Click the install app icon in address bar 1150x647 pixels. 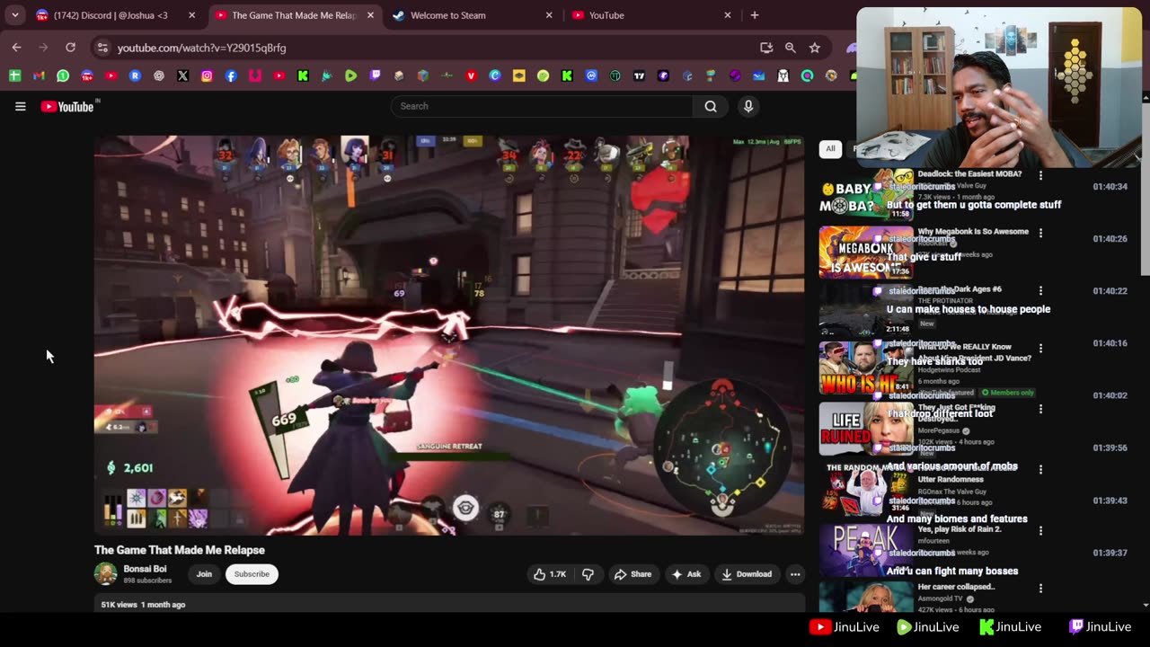[766, 48]
